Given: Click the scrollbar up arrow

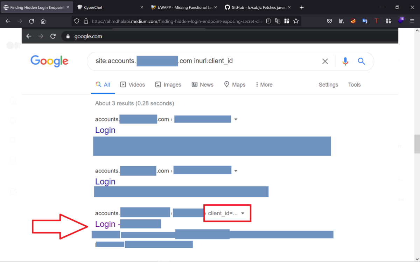Looking at the screenshot, I should pyautogui.click(x=417, y=31).
